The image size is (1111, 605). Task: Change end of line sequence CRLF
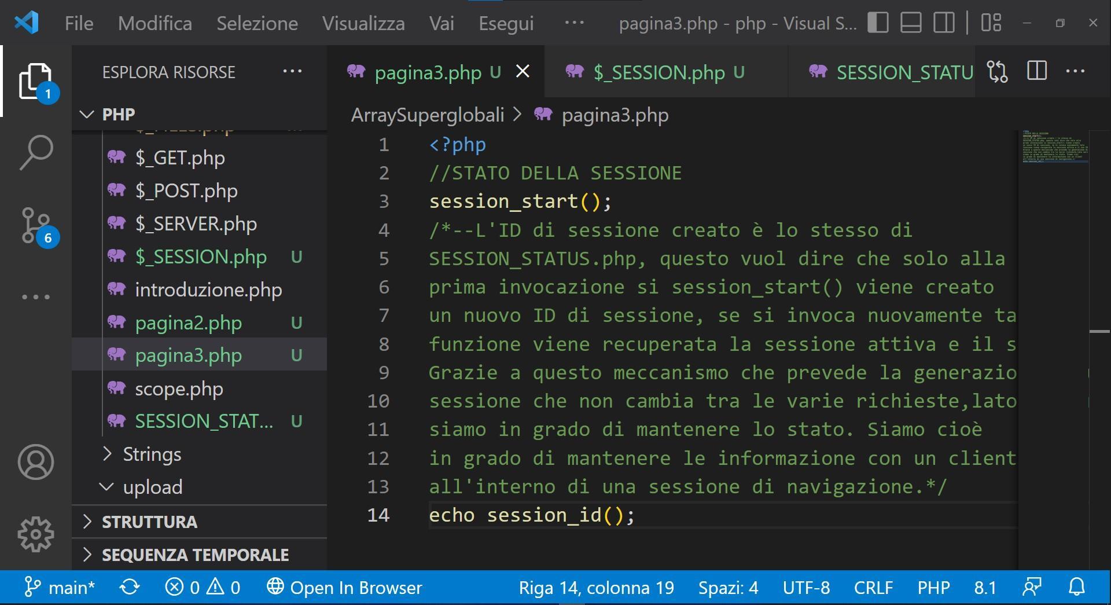pos(873,588)
